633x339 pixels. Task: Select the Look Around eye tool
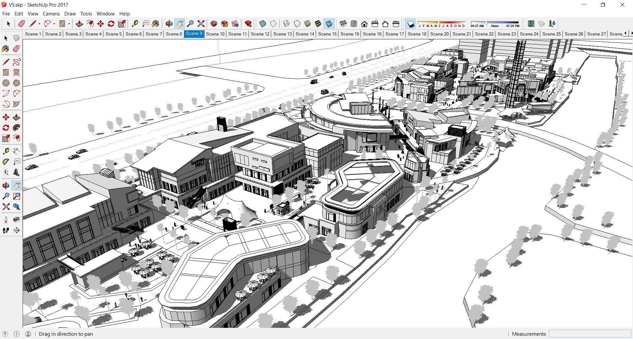tap(16, 220)
